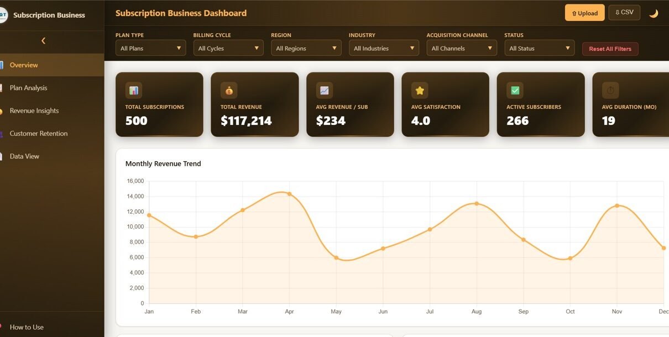Open the Plan Type dropdown
This screenshot has width=669, height=337.
pyautogui.click(x=150, y=48)
